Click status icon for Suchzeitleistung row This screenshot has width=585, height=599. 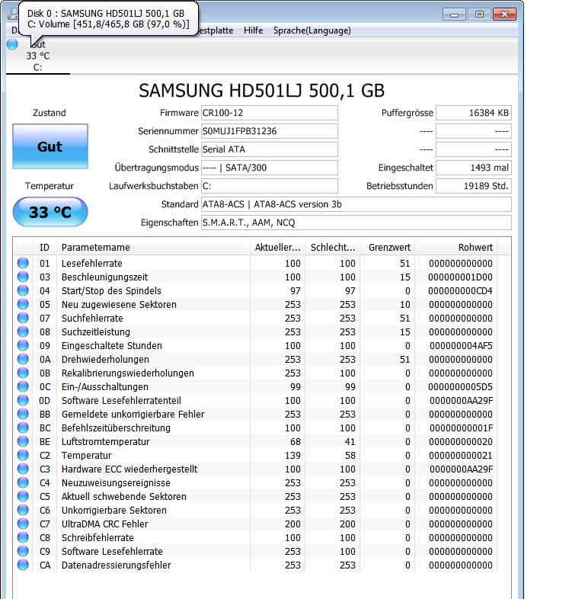coord(23,332)
